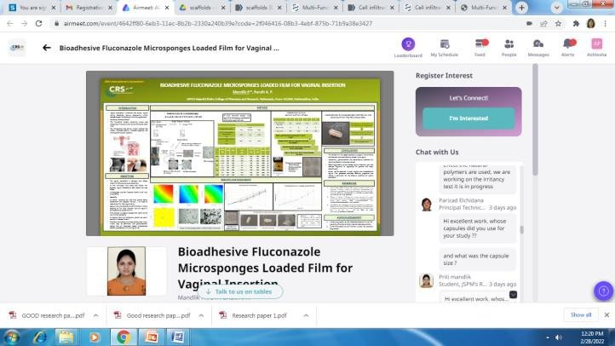Open the Windows Start button
The width and height of the screenshot is (615, 346).
(x=11, y=337)
